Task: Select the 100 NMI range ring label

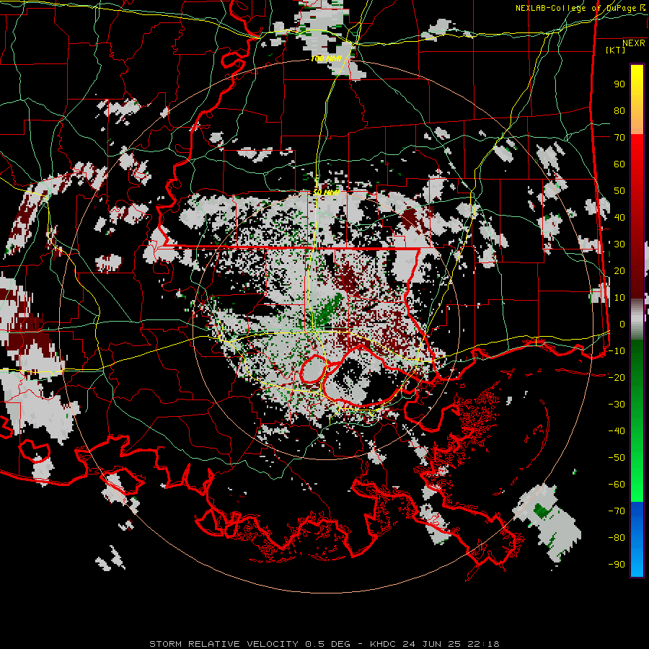Action: point(326,59)
